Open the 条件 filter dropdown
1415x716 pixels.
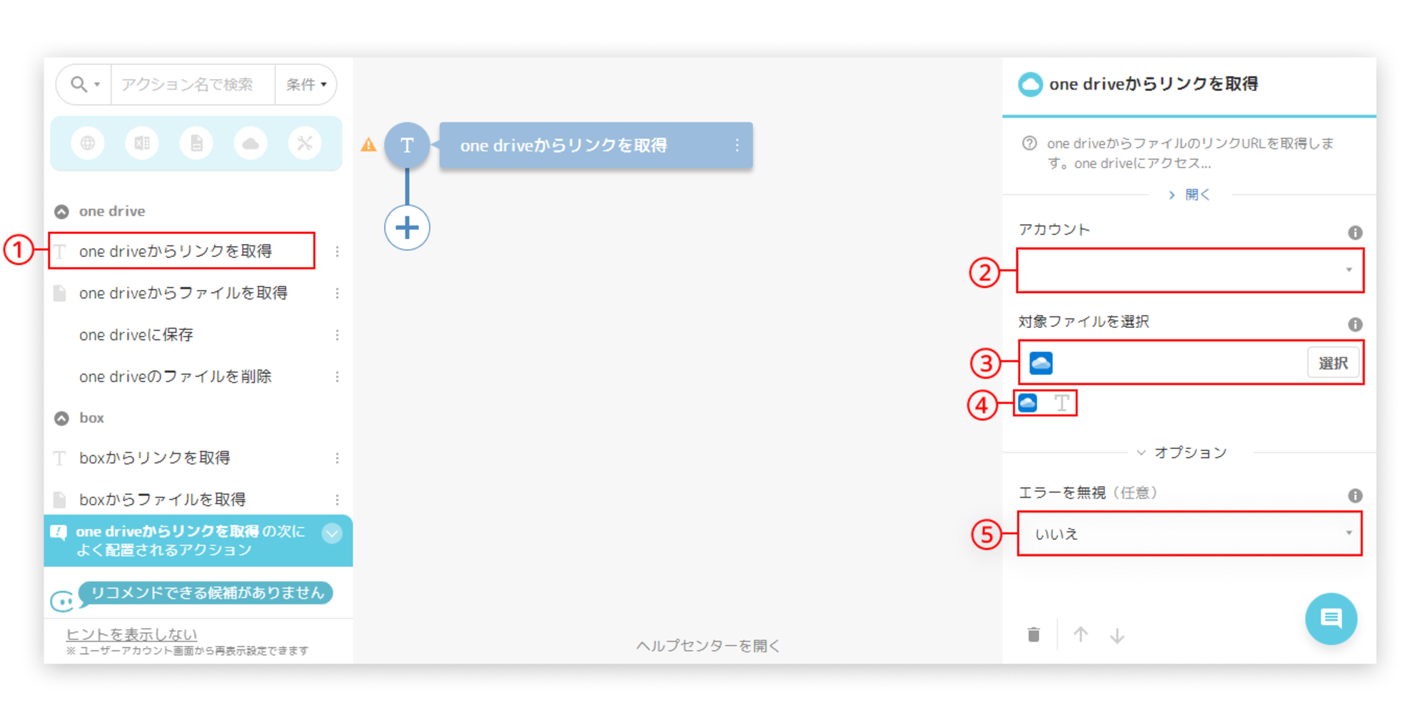(306, 84)
